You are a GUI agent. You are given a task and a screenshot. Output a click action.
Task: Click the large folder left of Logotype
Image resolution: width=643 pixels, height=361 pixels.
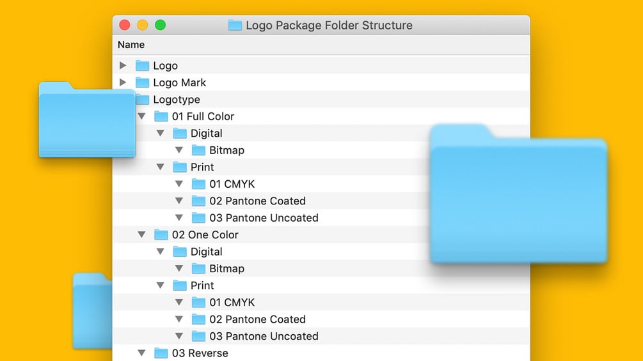tap(86, 120)
